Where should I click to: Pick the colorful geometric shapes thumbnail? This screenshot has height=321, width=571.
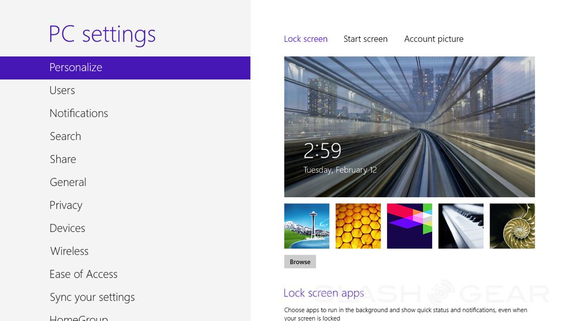409,226
